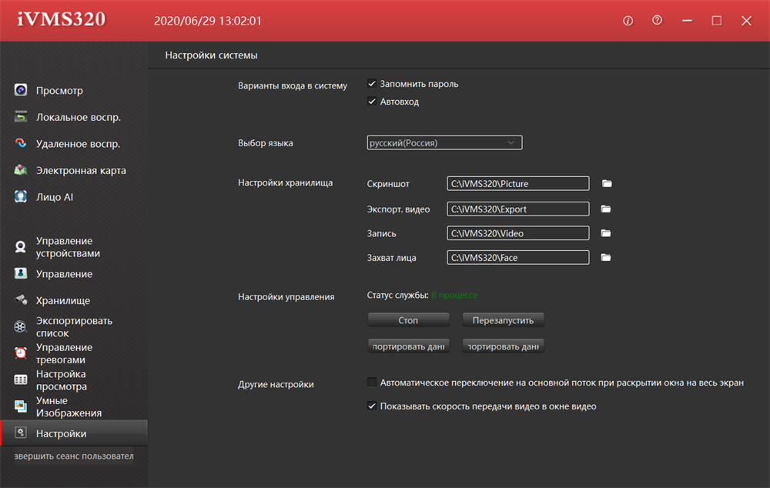Click the Хранилище storage icon
The width and height of the screenshot is (770, 488).
click(x=21, y=299)
